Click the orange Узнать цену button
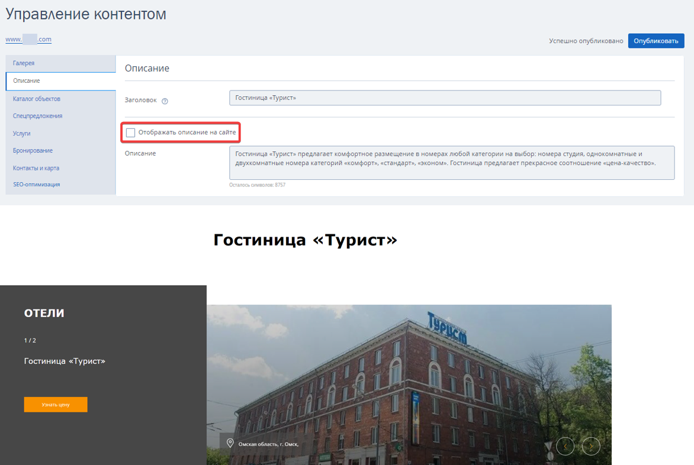The image size is (694, 465). coord(56,405)
